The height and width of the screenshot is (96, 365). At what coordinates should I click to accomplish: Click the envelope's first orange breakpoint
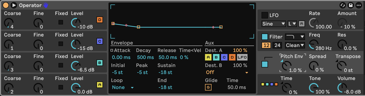click(113, 23)
